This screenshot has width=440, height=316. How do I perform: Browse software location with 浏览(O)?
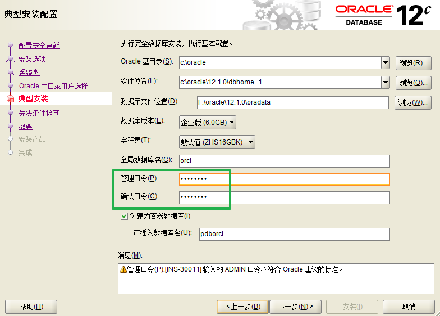[413, 83]
